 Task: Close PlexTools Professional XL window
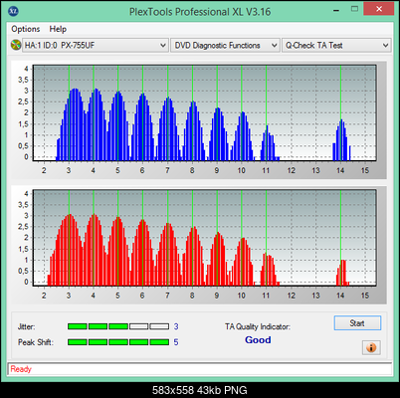[379, 9]
